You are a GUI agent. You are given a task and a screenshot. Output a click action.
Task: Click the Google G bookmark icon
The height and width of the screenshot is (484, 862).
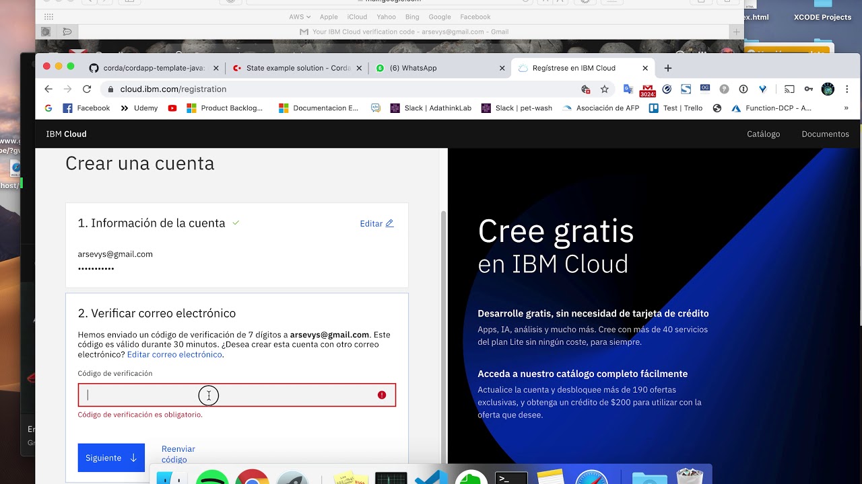(48, 108)
